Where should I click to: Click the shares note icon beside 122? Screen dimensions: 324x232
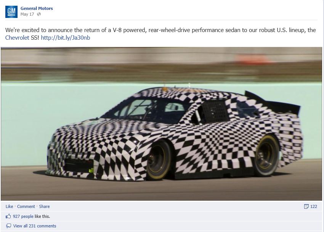click(306, 206)
